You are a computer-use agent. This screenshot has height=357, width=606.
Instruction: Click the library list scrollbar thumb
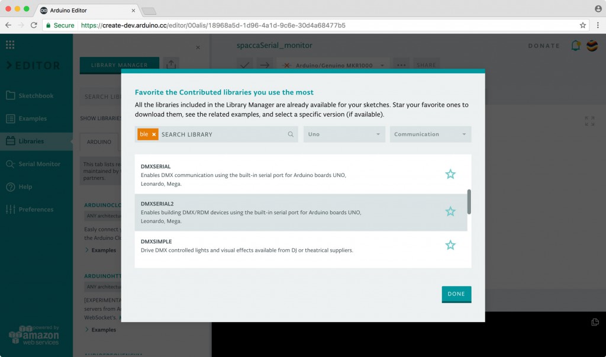coord(469,201)
